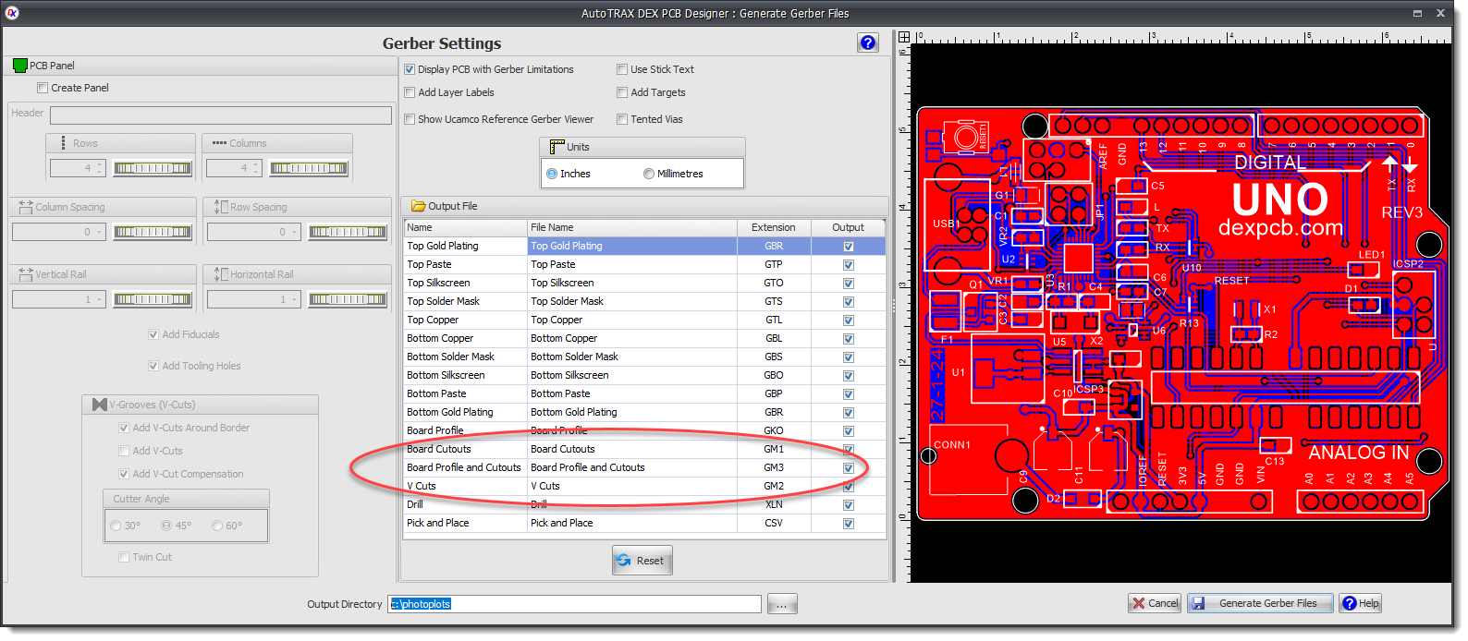Click the Row Spacing header icon
The height and width of the screenshot is (641, 1468).
tap(221, 207)
